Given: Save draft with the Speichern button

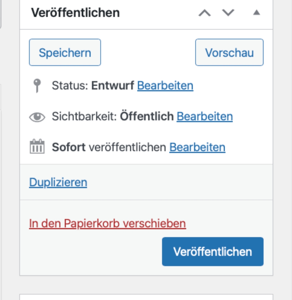Looking at the screenshot, I should [65, 52].
